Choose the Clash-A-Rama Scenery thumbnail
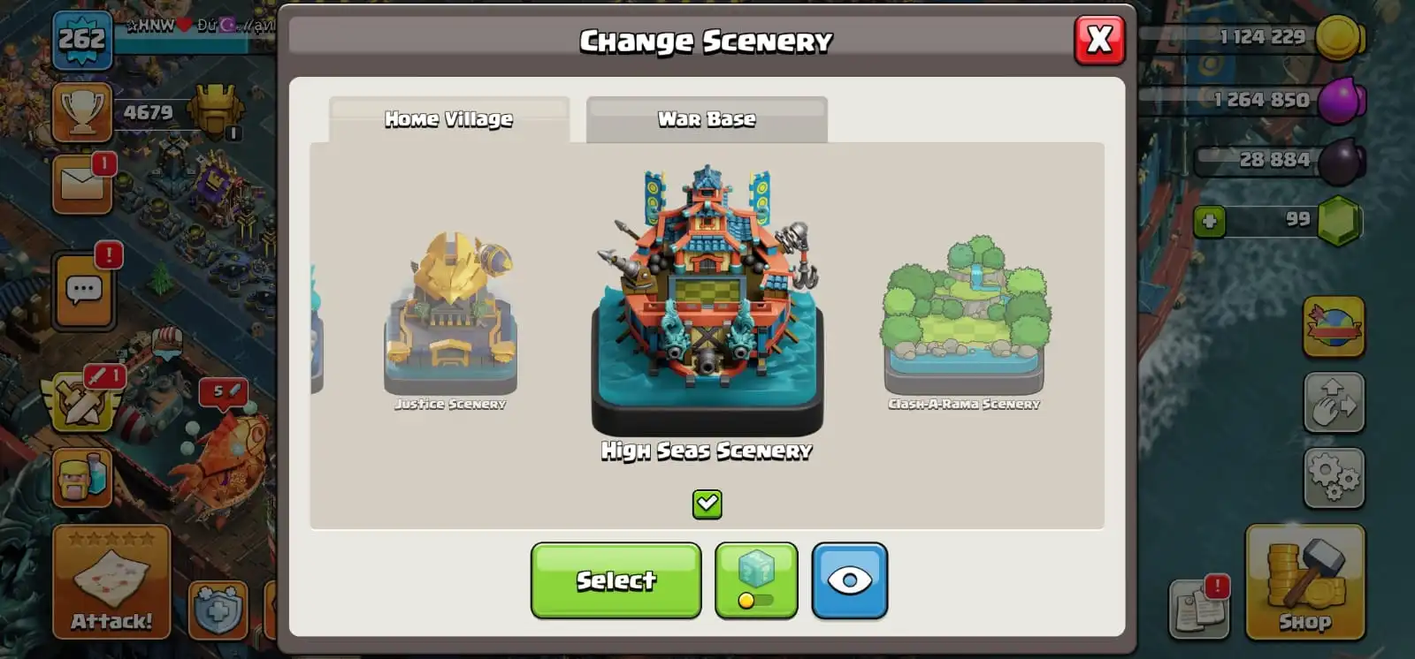Image resolution: width=1415 pixels, height=659 pixels. point(964,321)
